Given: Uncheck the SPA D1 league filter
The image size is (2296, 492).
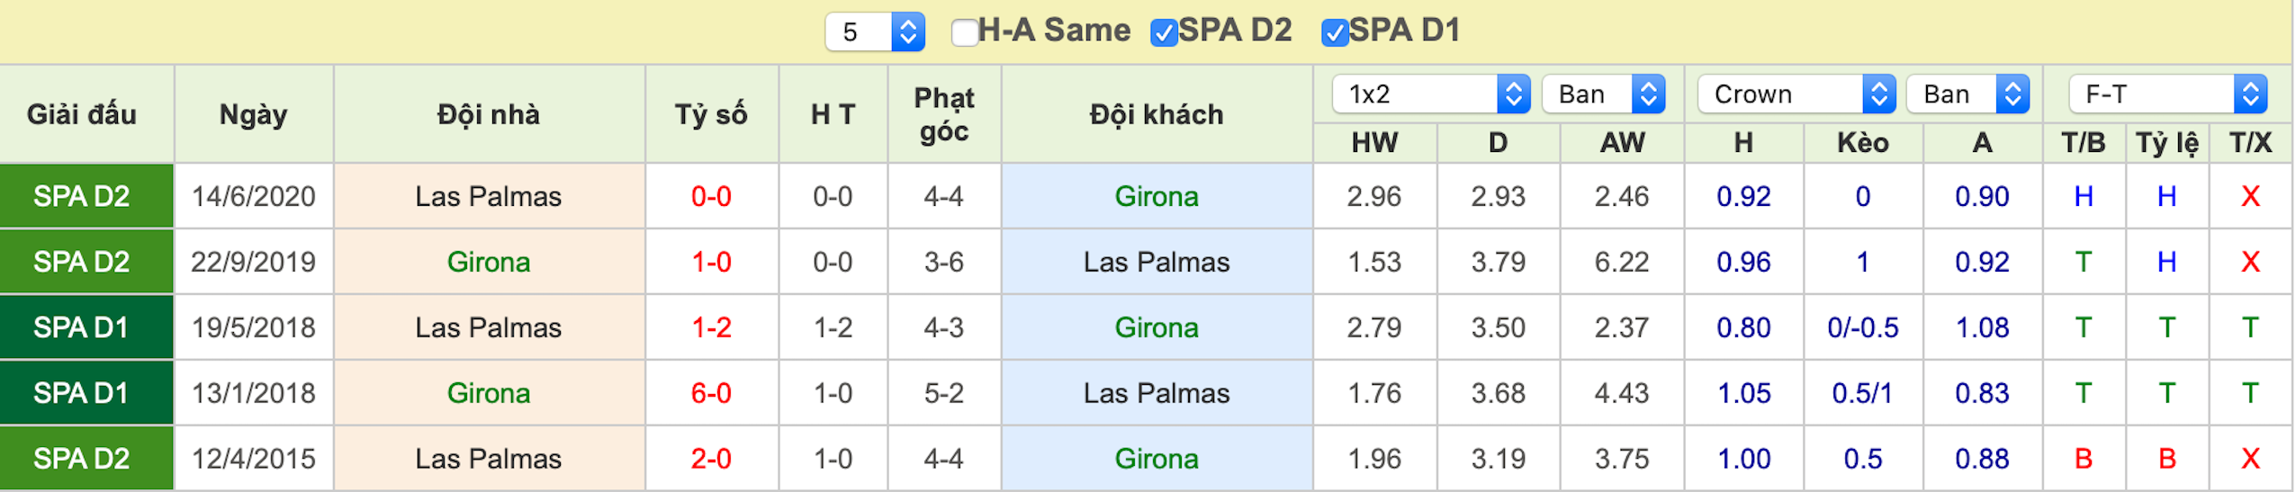Looking at the screenshot, I should (x=1335, y=32).
